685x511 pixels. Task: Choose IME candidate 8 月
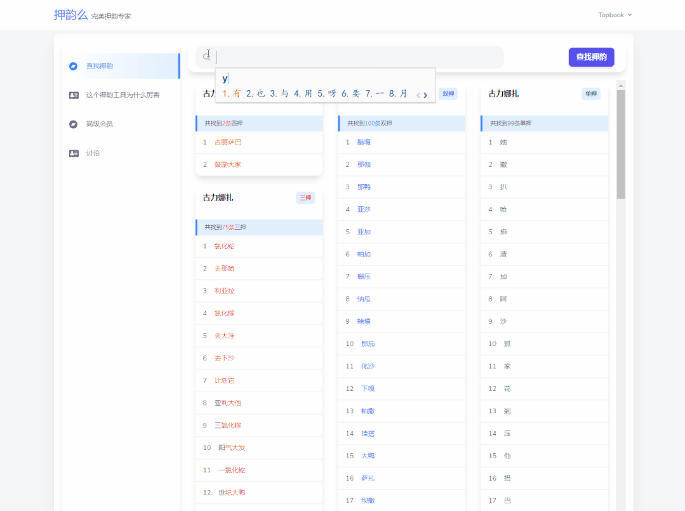pos(398,93)
